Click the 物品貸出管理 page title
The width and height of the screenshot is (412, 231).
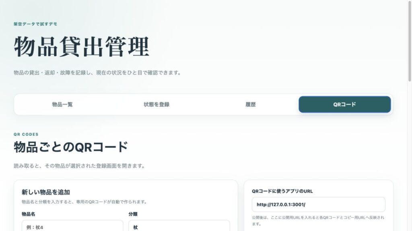(x=82, y=47)
